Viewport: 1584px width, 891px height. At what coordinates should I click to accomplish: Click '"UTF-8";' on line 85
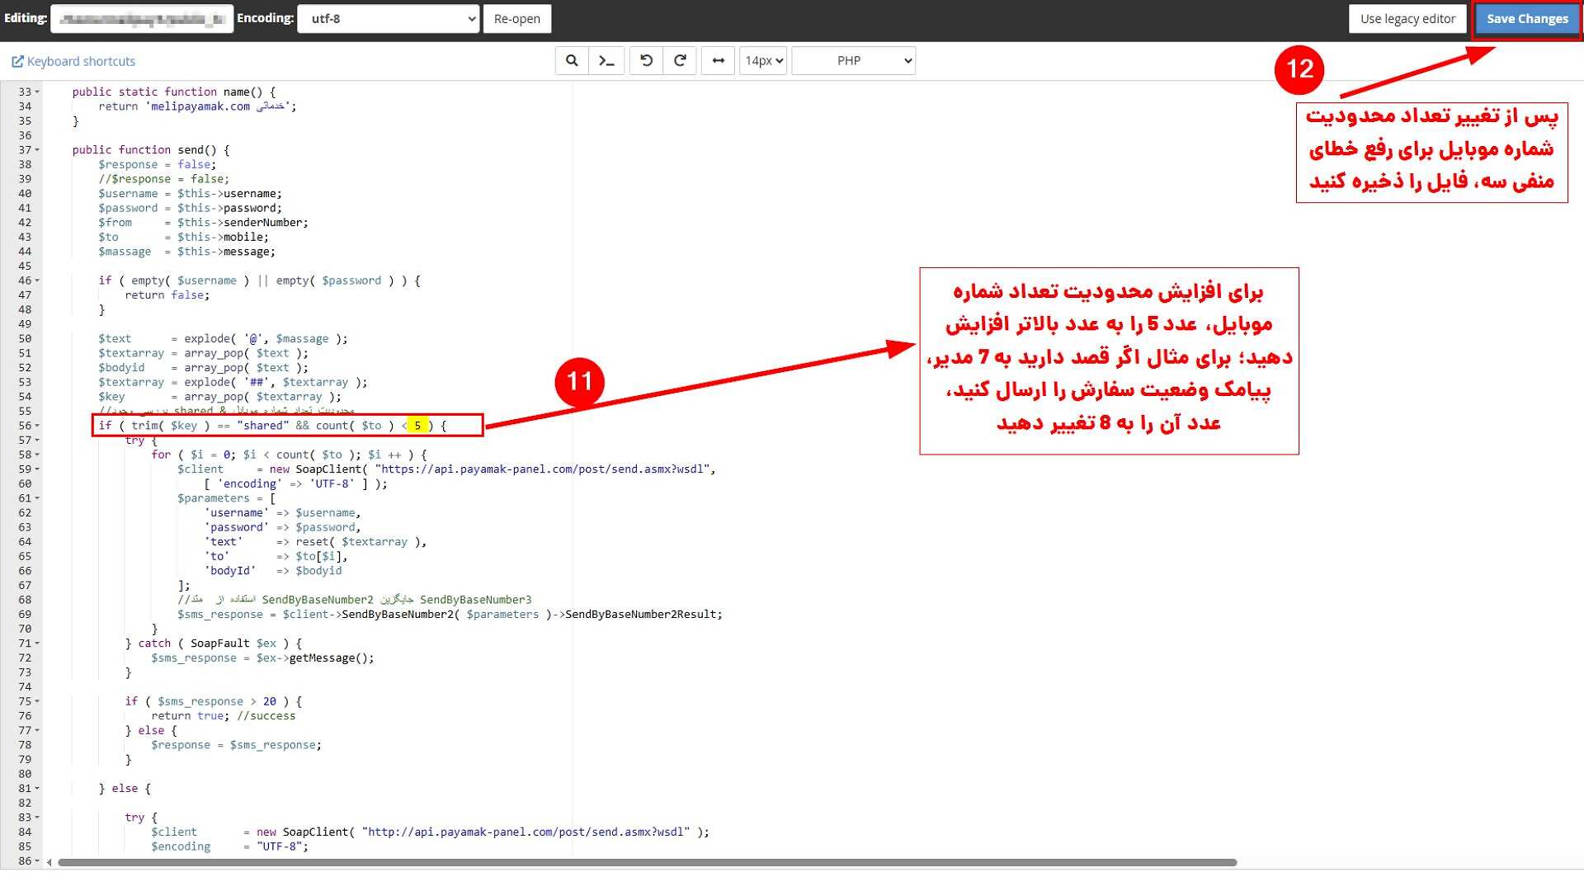pyautogui.click(x=283, y=847)
